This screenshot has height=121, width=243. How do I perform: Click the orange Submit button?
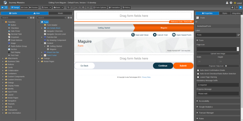point(183,66)
